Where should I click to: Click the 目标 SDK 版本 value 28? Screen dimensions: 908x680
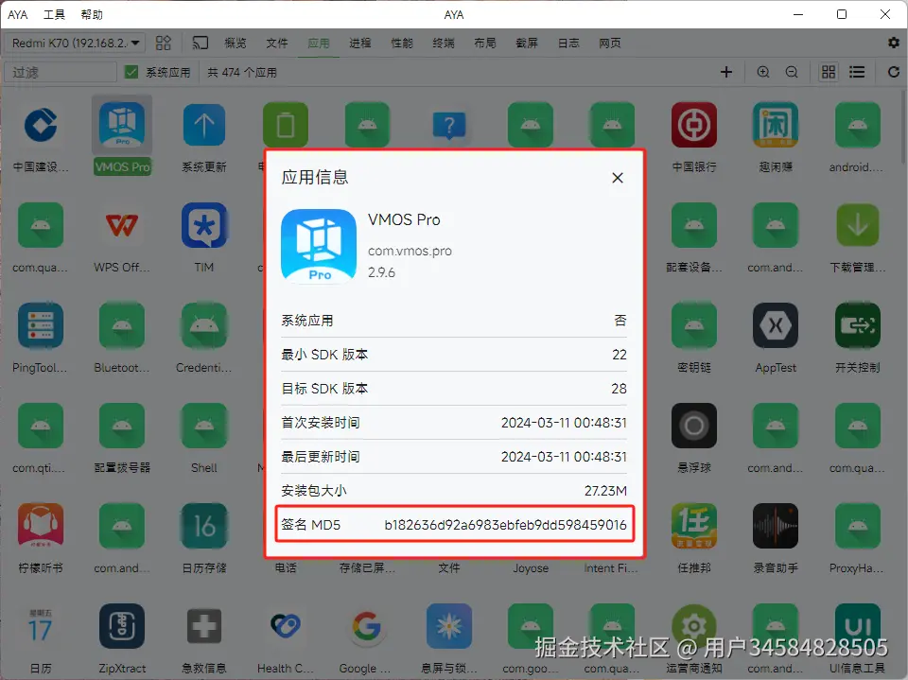[619, 389]
